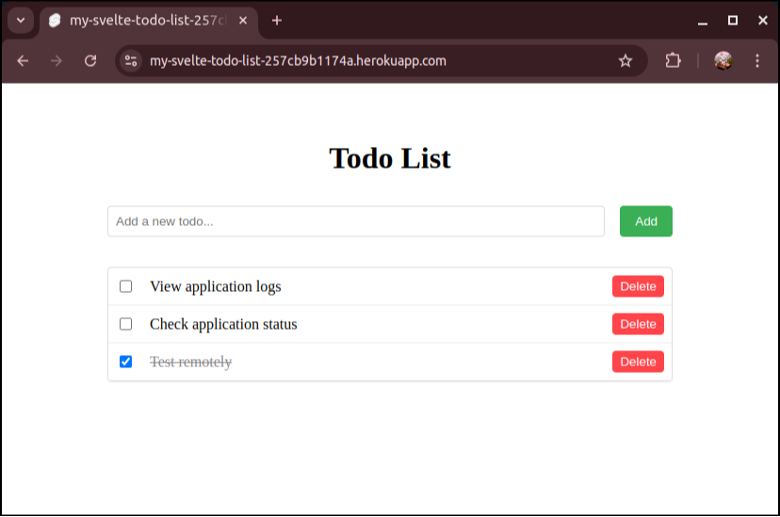Open Chrome three-dot menu
The image size is (780, 517).
click(757, 60)
